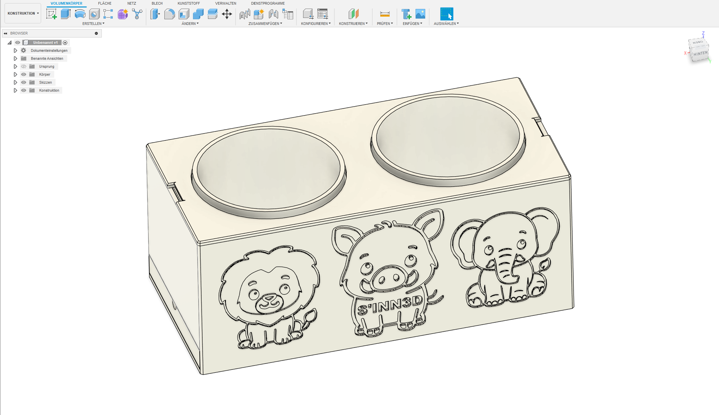Toggle visibility of Ursprung folder
The width and height of the screenshot is (719, 415).
coord(24,66)
